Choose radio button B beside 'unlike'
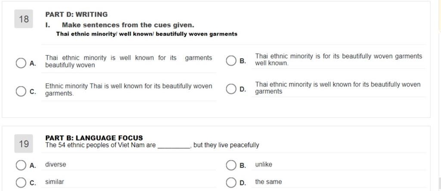This screenshot has height=191, width=441. [x=231, y=165]
